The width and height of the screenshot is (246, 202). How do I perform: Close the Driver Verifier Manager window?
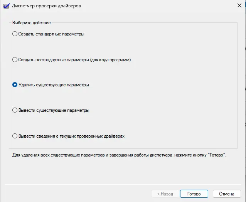239,5
